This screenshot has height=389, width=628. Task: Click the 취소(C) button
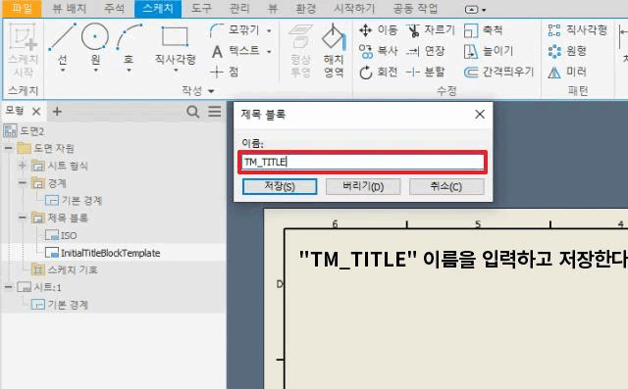(x=446, y=187)
